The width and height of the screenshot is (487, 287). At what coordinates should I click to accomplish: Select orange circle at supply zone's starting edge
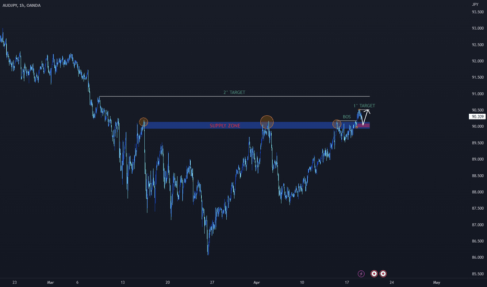click(144, 122)
